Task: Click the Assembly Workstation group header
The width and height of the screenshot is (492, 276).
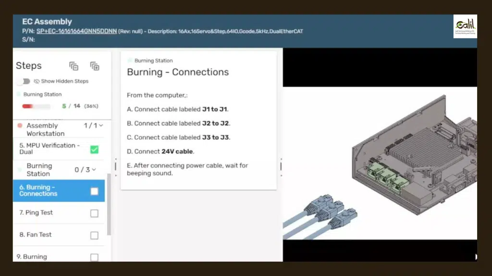Action: pyautogui.click(x=59, y=129)
